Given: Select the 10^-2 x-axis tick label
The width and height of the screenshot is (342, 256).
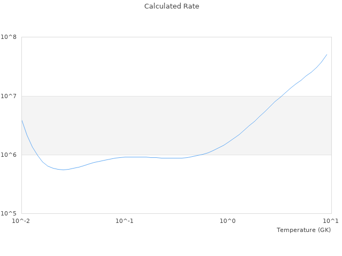Looking at the screenshot, I should pyautogui.click(x=21, y=221).
